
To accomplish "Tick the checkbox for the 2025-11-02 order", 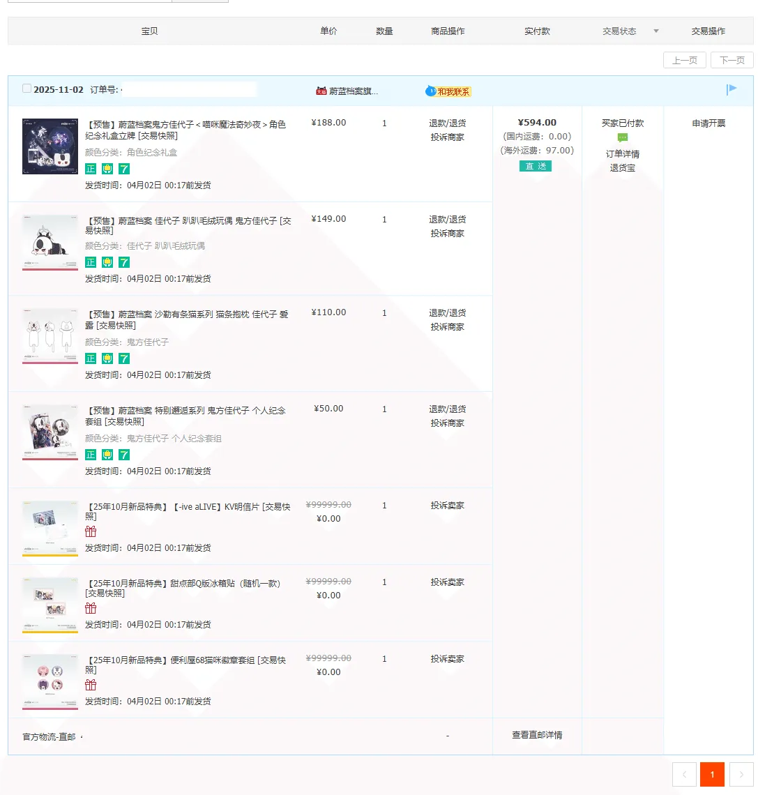I will 26,89.
